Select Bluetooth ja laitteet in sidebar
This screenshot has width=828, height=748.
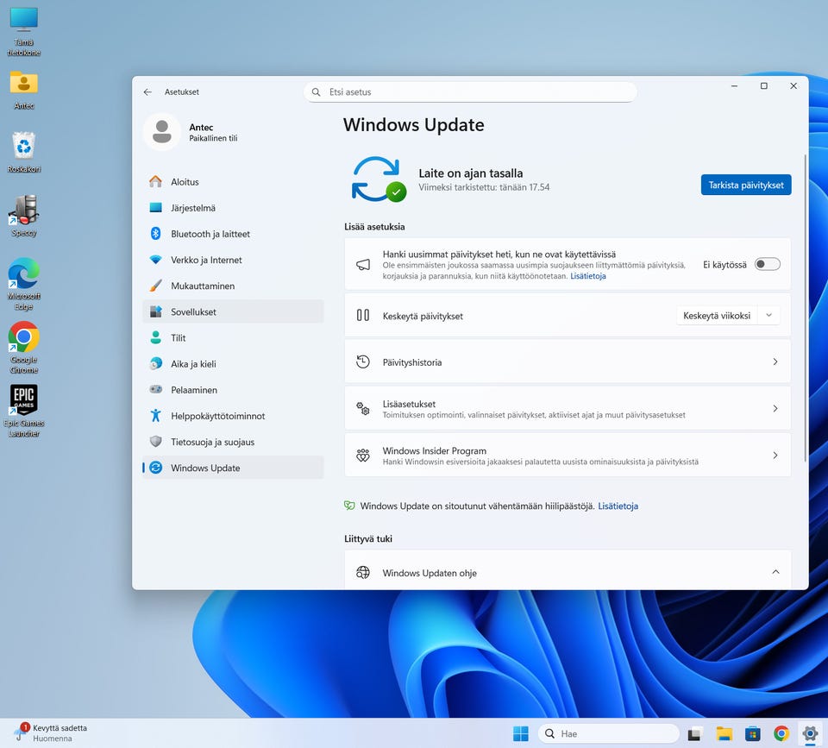(210, 234)
